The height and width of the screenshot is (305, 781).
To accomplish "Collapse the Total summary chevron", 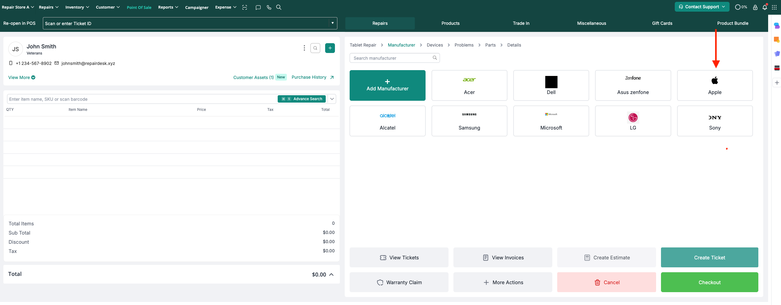I will tap(331, 275).
